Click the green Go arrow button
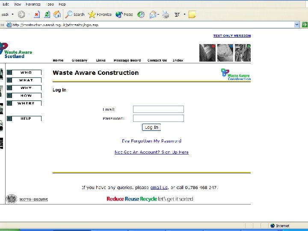This screenshot has height=231, width=308. coord(305,25)
